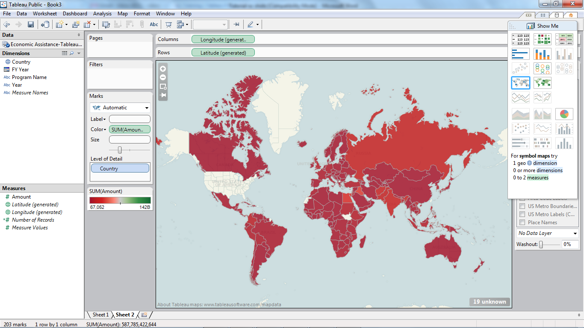Toggle the Abc mark labels icon
Viewport: 584px width, 328px height.
(x=153, y=24)
